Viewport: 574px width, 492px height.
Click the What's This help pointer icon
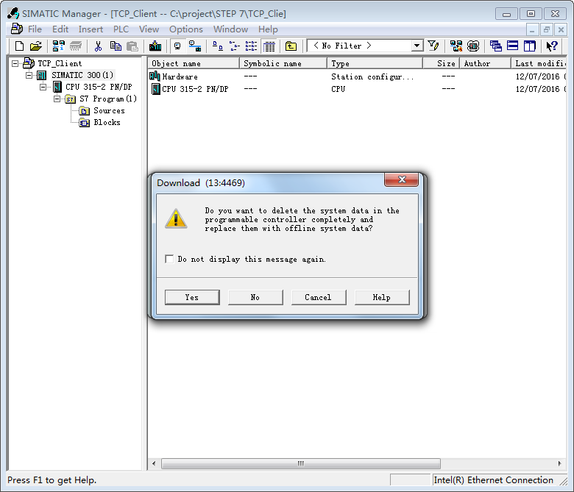point(552,46)
